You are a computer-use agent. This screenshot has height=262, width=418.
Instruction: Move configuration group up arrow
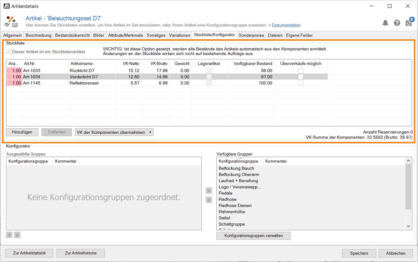click(x=9, y=235)
